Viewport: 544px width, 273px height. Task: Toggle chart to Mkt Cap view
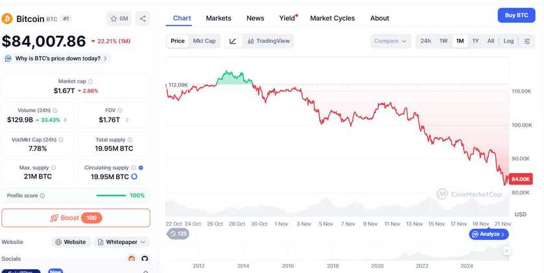[x=204, y=41]
